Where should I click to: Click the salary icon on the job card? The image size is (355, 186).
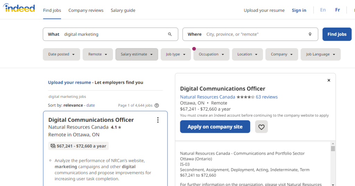tap(53, 146)
